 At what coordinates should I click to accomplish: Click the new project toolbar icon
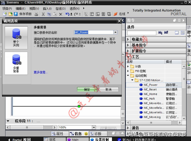(5, 14)
